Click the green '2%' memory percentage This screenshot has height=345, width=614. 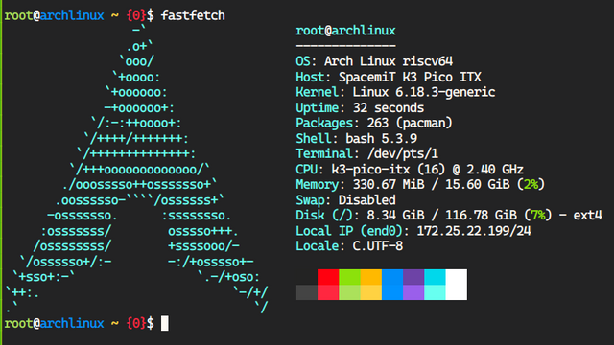pos(531,185)
